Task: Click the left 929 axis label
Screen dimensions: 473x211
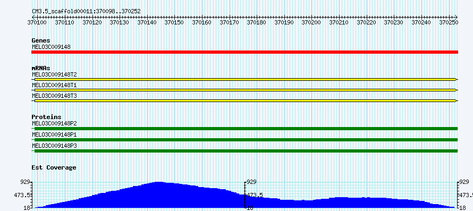Action: point(25,182)
